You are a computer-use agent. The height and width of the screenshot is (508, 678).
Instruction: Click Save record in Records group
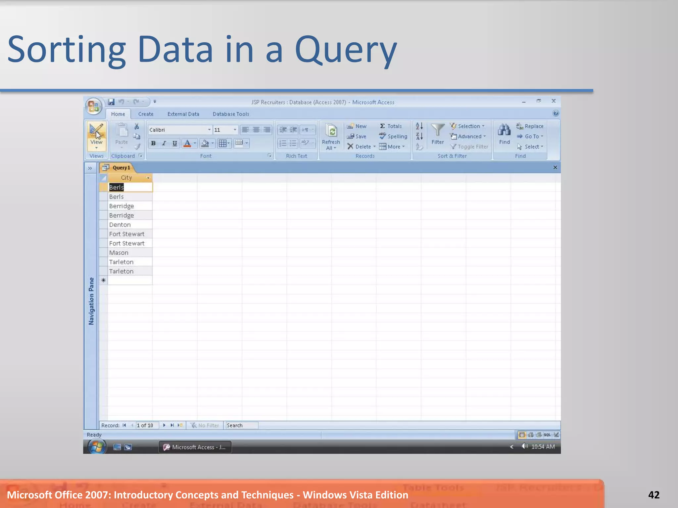click(x=357, y=136)
